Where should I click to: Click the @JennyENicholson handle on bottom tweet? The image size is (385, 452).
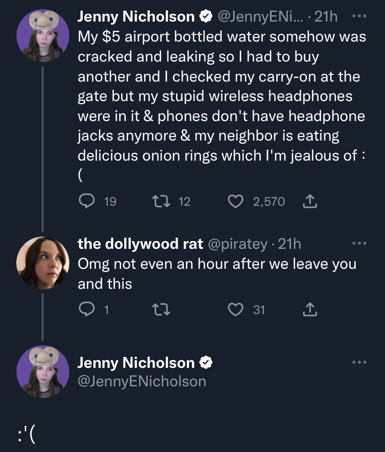(142, 381)
